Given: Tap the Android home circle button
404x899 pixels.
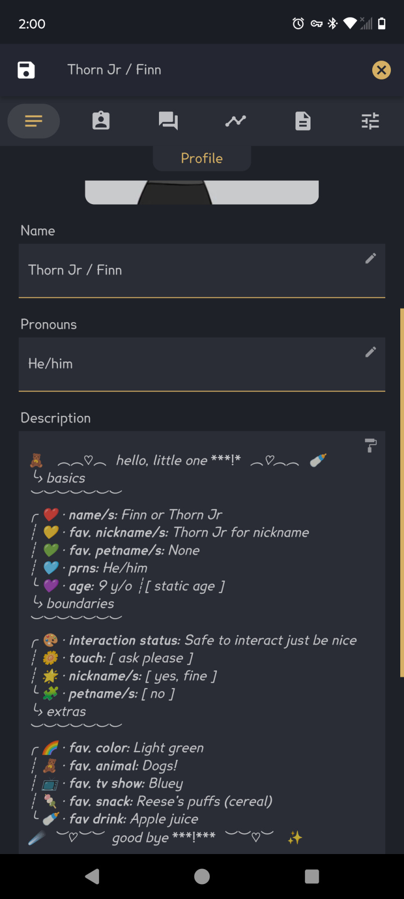Looking at the screenshot, I should 202,876.
